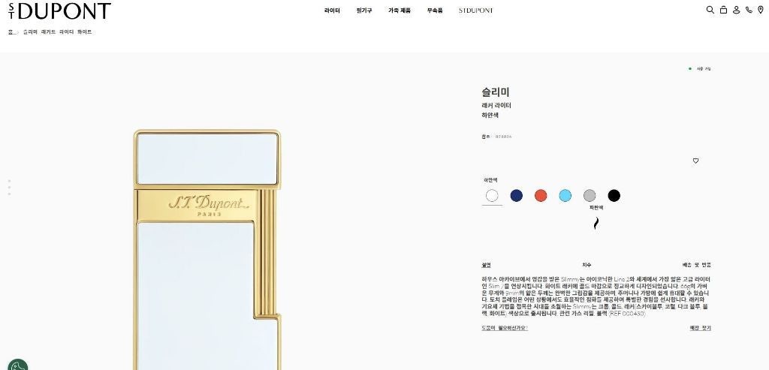
Task: Click the 도움이 필요하신가요 link
Action: [505, 328]
